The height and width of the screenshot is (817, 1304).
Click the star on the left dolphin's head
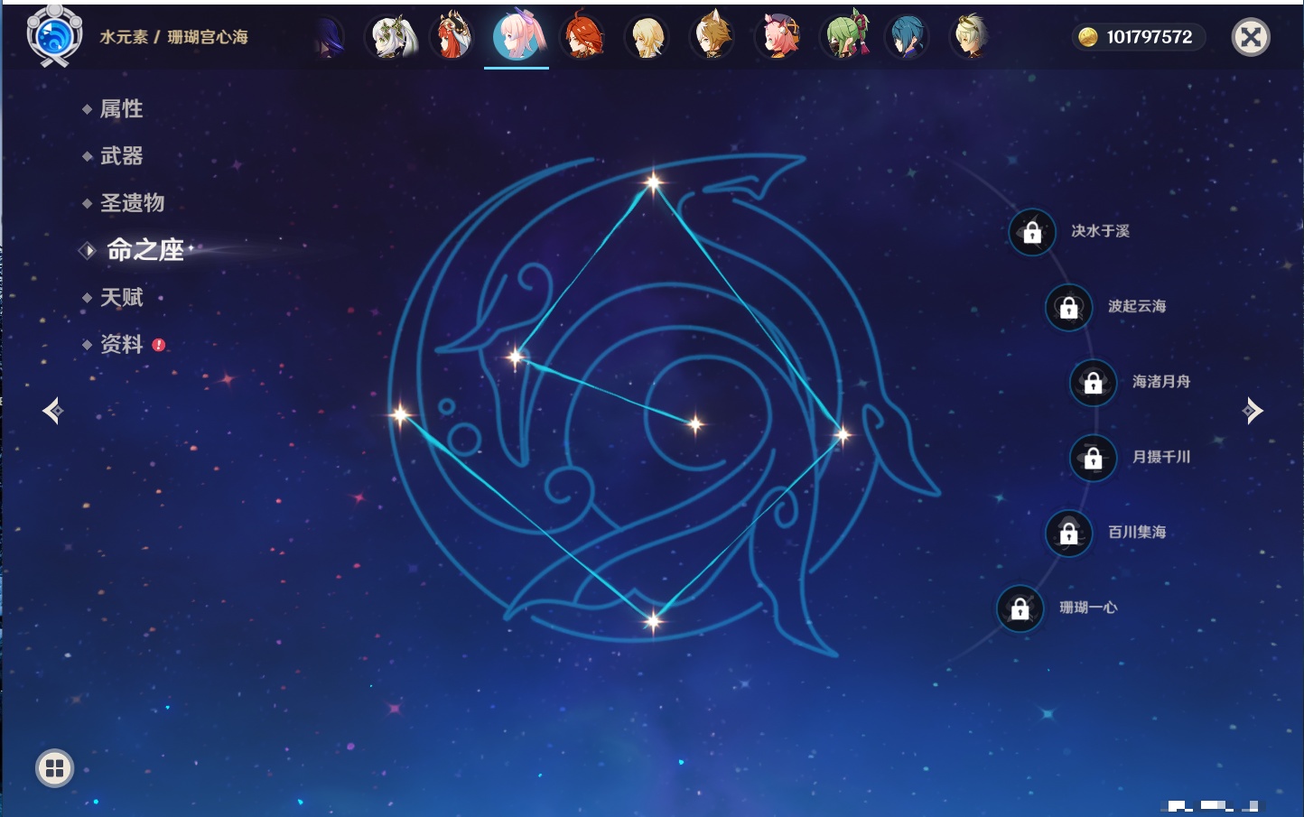tap(516, 357)
